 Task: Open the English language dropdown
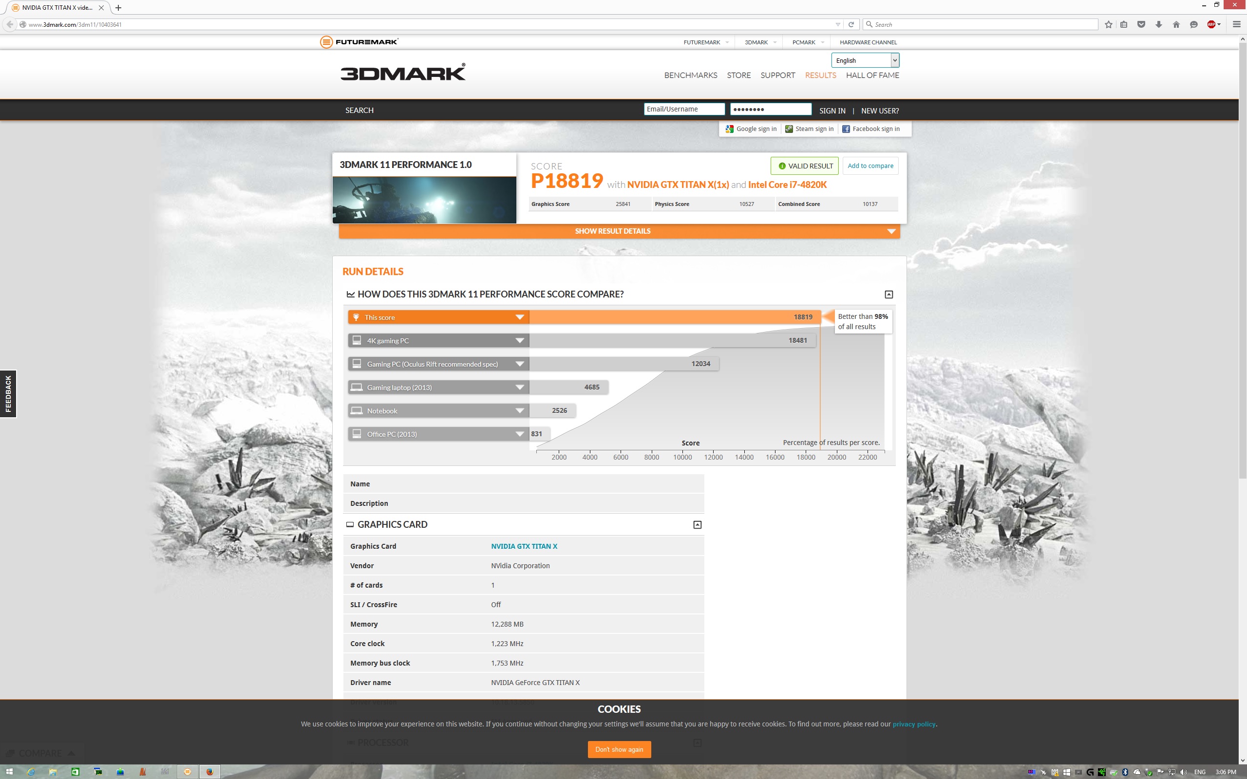click(x=865, y=60)
